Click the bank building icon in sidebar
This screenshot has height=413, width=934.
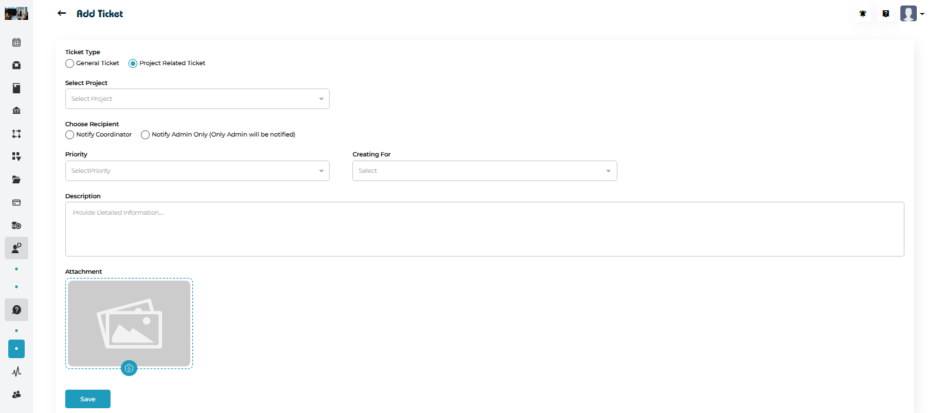(16, 110)
